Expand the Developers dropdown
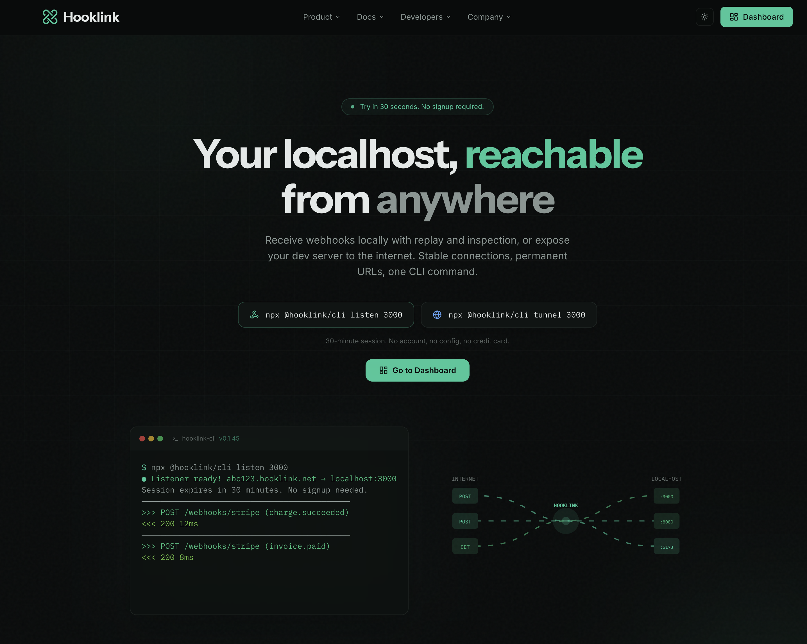 (x=425, y=17)
